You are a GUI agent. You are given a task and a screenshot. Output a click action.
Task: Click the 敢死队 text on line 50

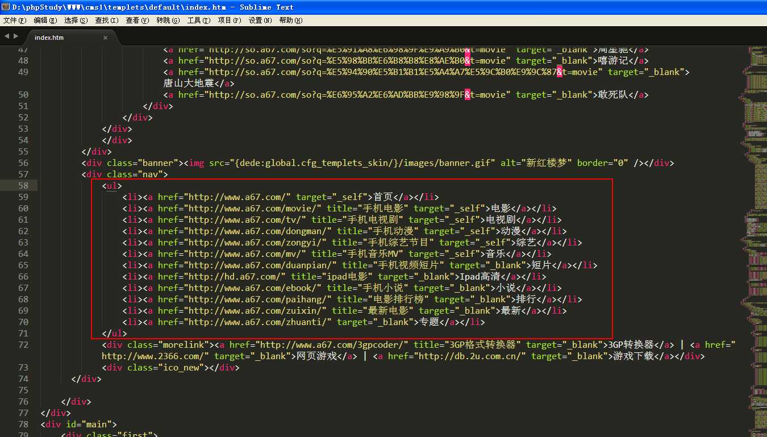(x=613, y=95)
